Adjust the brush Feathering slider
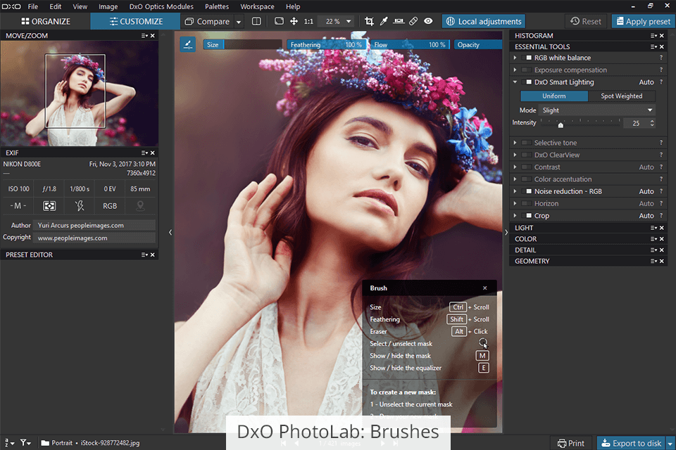 click(326, 45)
